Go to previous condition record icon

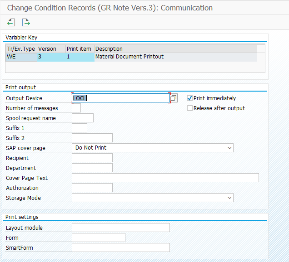[11, 23]
